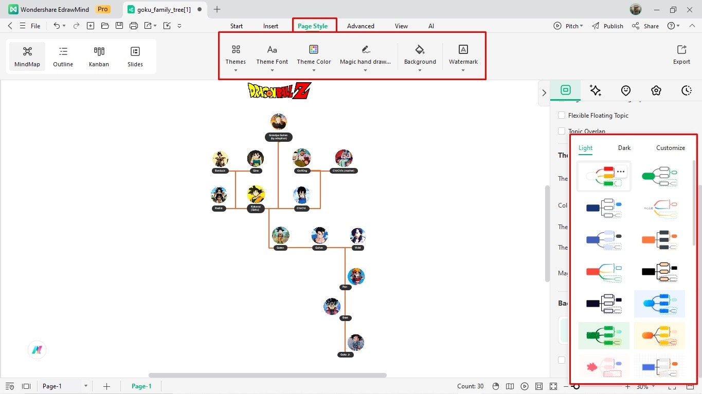Image resolution: width=702 pixels, height=394 pixels.
Task: Switch to Kanban view mode
Action: [x=99, y=57]
